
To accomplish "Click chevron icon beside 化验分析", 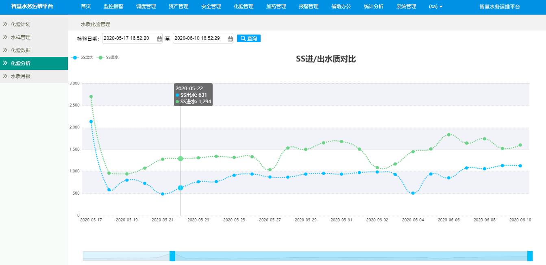I will tap(5, 63).
